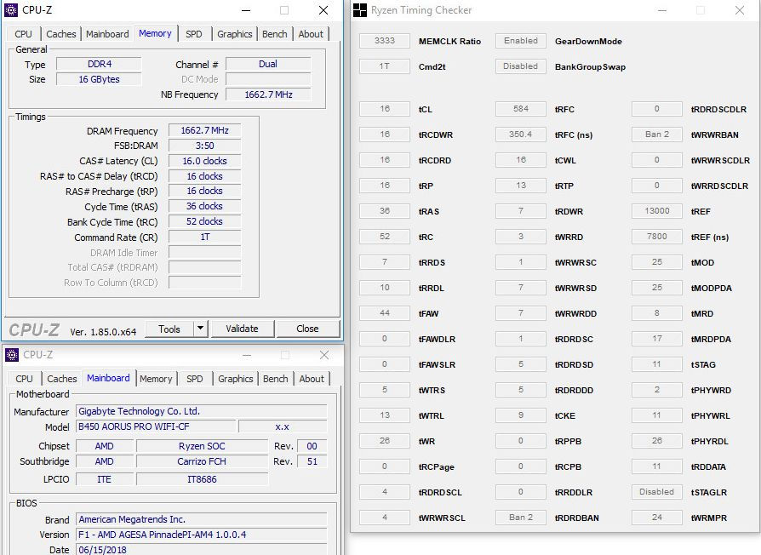Switch to the SPD tab in top window

194,34
